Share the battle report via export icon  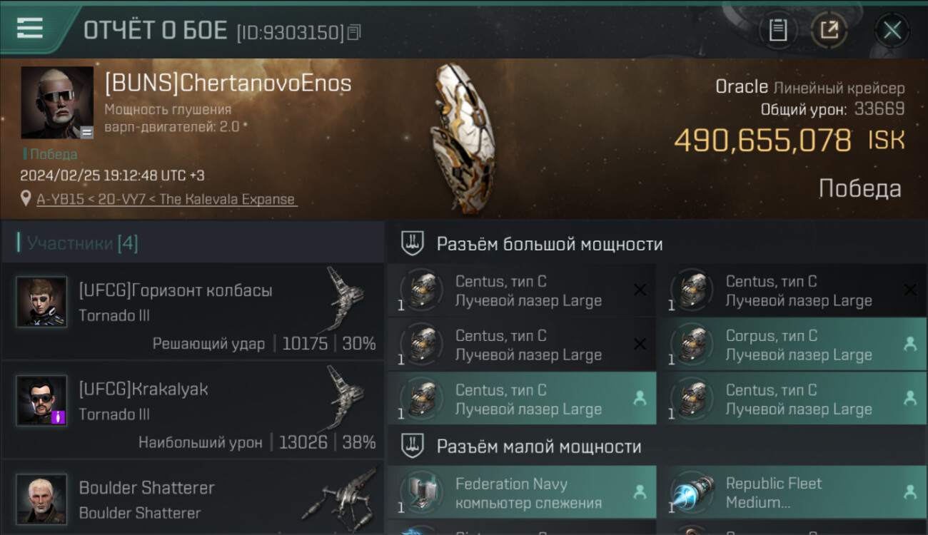coord(829,30)
